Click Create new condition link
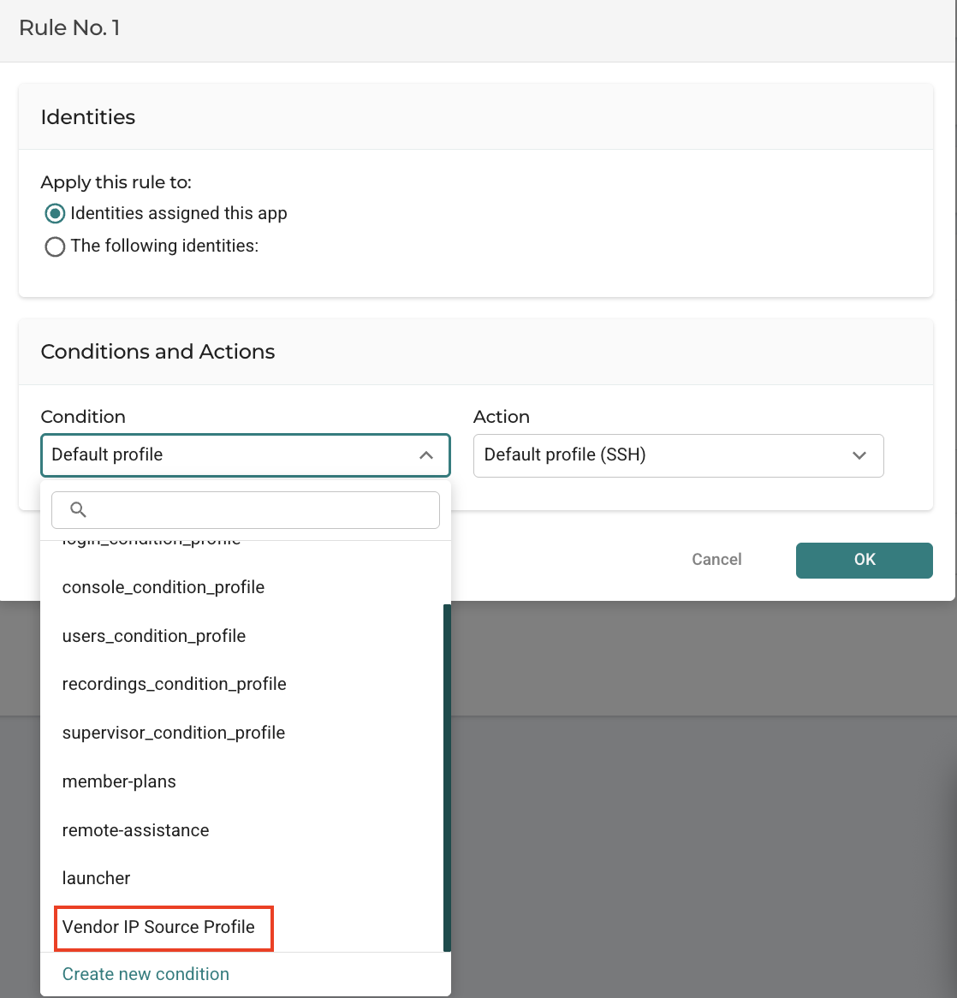 click(x=146, y=974)
